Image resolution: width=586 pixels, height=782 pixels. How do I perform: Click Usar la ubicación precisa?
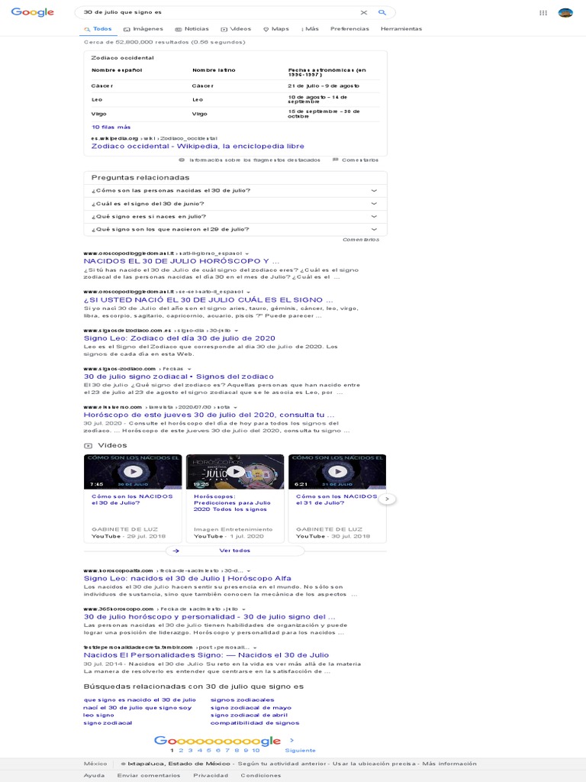point(374,764)
